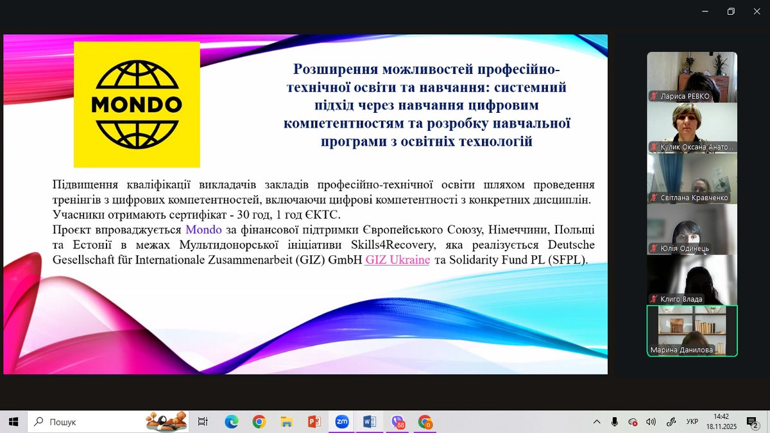Click the Windows Start button
The width and height of the screenshot is (770, 433).
(x=13, y=421)
